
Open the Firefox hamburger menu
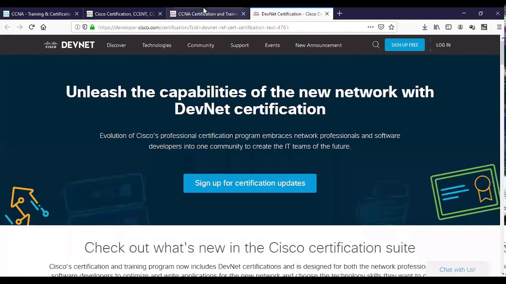pyautogui.click(x=499, y=27)
